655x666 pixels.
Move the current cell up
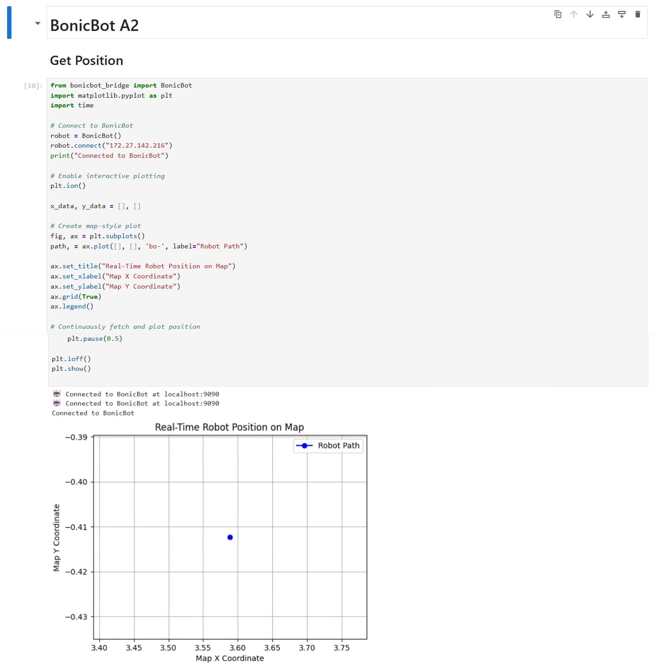(x=573, y=14)
